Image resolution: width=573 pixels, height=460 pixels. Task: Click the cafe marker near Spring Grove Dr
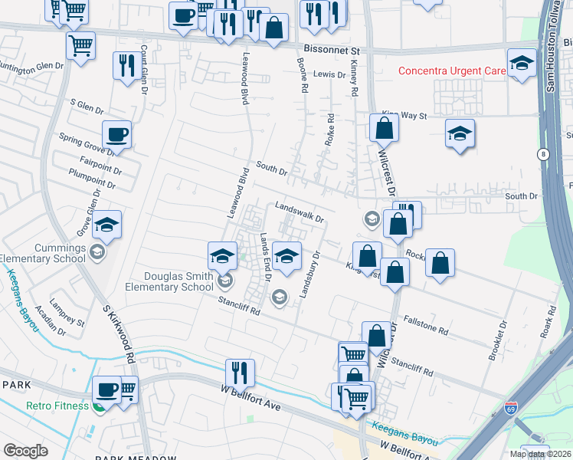(116, 135)
